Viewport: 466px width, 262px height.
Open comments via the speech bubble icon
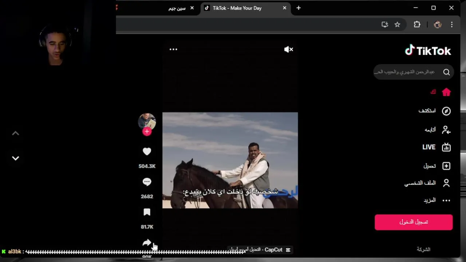147,182
